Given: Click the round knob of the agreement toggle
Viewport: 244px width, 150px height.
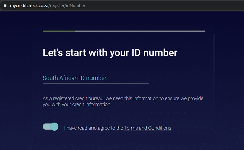Looking at the screenshot, I should [x=54, y=127].
